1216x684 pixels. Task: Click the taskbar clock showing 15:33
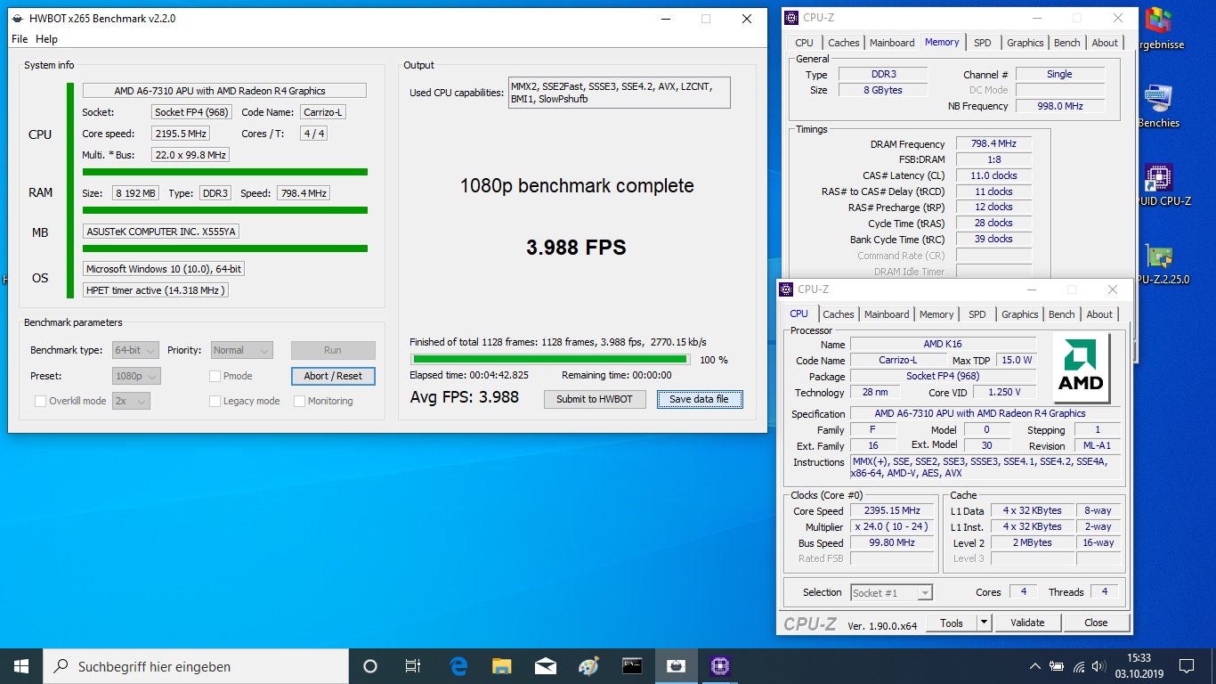pyautogui.click(x=1138, y=666)
